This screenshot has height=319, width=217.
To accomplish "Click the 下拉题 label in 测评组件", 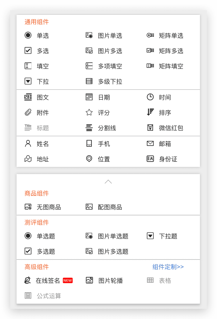I will [168, 236].
